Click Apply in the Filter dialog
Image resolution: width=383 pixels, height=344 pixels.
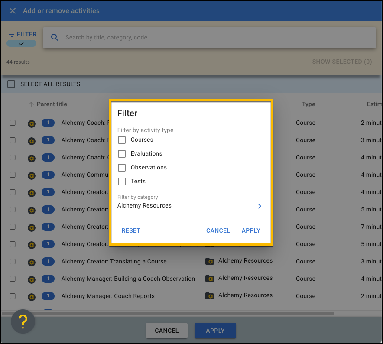[251, 230]
